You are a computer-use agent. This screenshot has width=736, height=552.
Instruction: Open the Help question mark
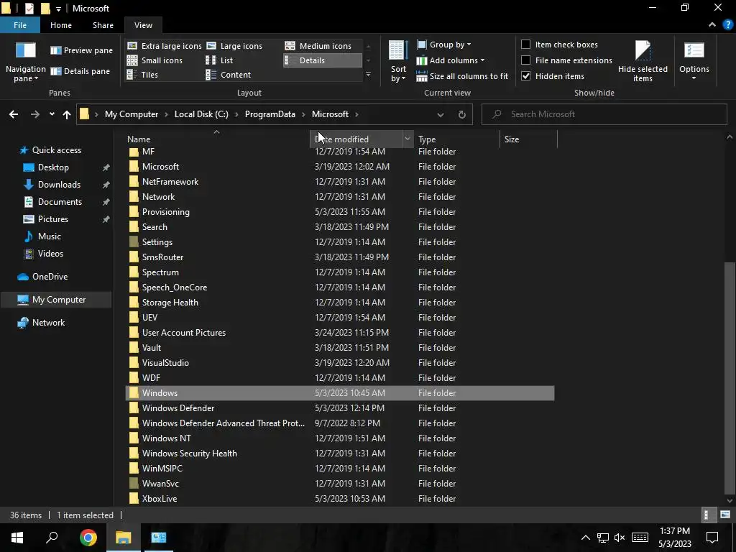pos(727,25)
